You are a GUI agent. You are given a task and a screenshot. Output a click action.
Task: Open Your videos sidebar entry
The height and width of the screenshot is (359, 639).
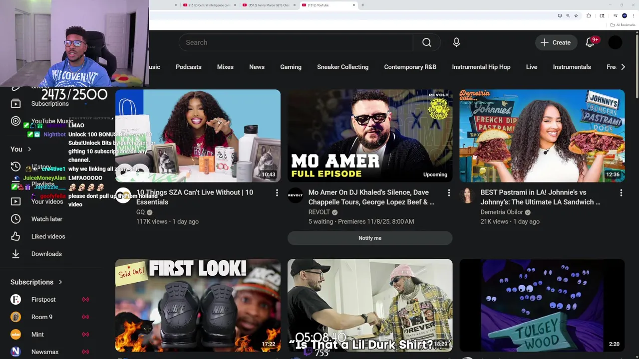[x=47, y=201]
